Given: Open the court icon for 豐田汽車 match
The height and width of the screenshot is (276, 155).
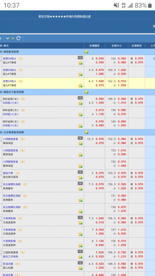Looking at the screenshot, I should click(80, 172).
